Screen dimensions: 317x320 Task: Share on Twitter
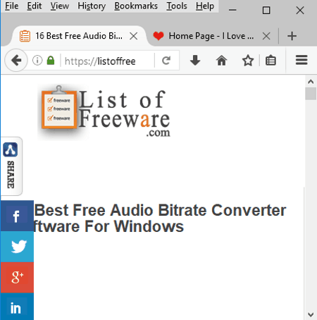(17, 247)
